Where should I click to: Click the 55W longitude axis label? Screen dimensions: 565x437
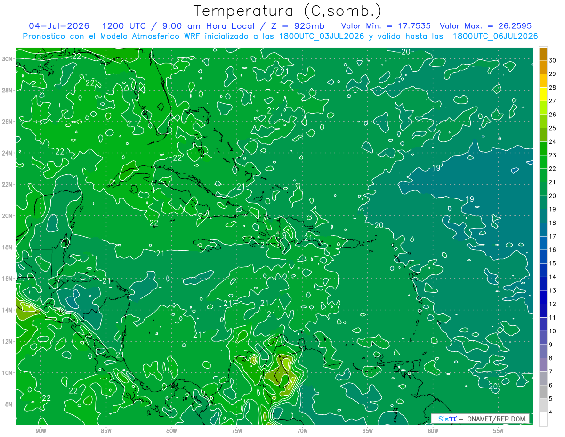pos(499,431)
